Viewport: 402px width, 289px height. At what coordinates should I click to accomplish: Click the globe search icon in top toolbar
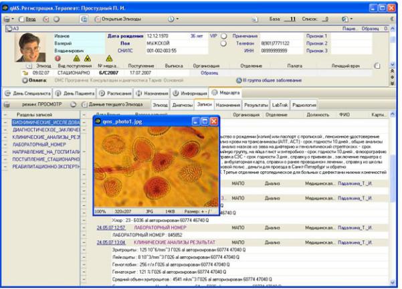click(345, 19)
